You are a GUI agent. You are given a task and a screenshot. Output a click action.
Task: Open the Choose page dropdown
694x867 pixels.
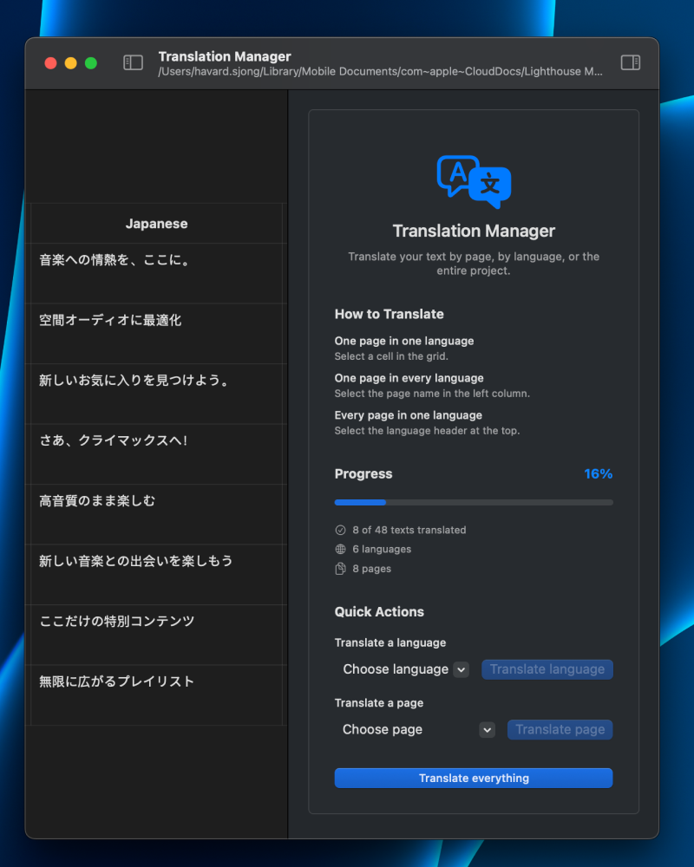pos(399,729)
